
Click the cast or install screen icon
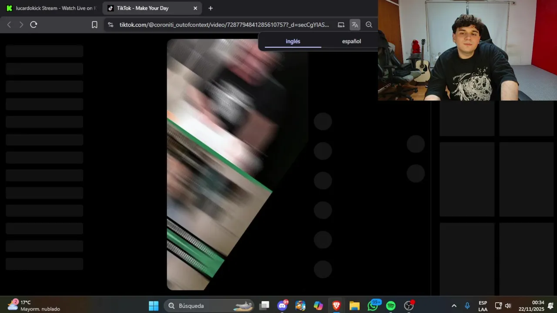[x=341, y=25]
